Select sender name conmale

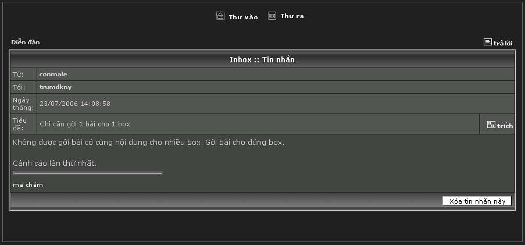[53, 74]
